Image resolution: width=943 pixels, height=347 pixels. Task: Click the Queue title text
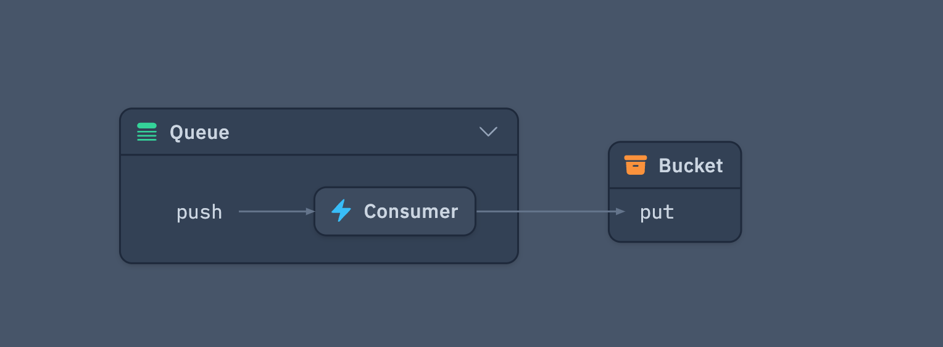[x=199, y=132]
